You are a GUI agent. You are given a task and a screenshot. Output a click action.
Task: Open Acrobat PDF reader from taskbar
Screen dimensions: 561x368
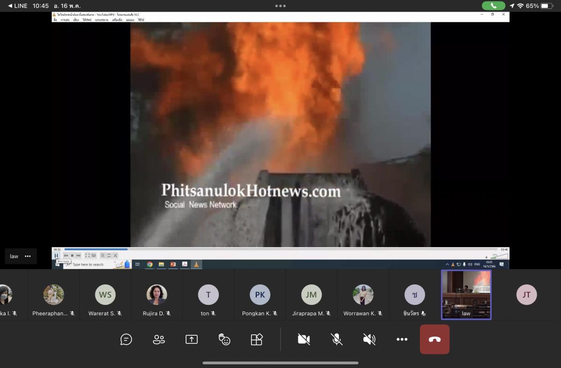185,264
